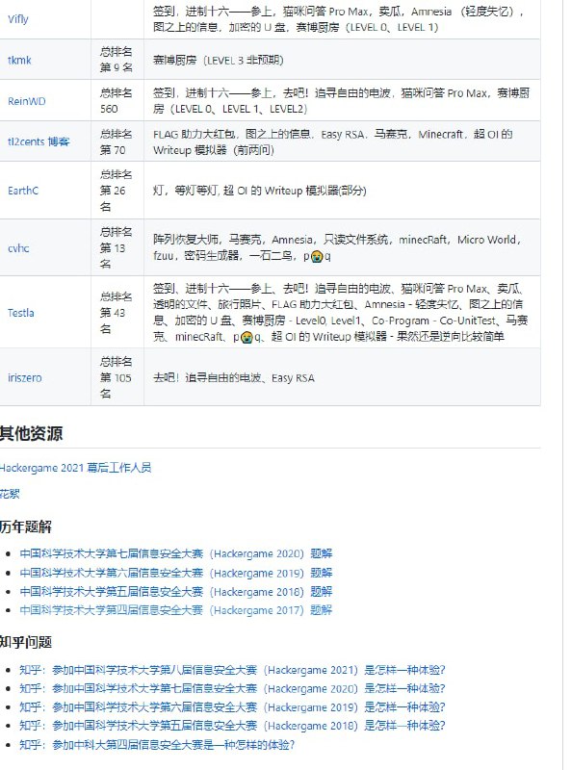Open Hackergame 2021 幕后工作人员 link
The image size is (571, 770).
coord(75,468)
